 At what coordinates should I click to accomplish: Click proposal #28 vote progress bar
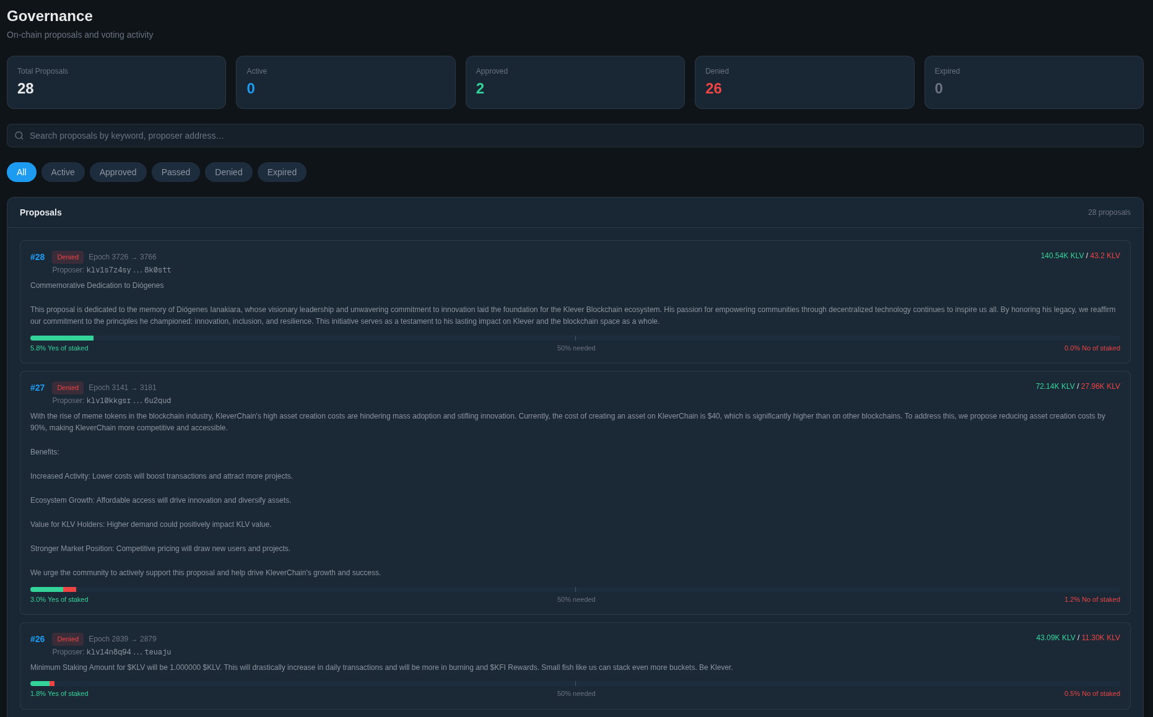coord(575,338)
